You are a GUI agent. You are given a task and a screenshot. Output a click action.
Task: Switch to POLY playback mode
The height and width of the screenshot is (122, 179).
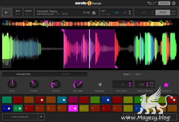(28, 14)
